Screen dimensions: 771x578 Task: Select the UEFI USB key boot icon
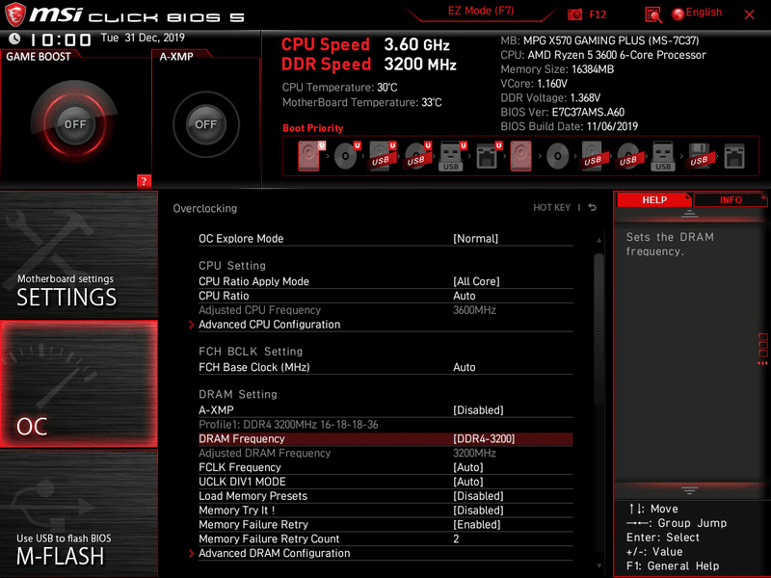[452, 156]
